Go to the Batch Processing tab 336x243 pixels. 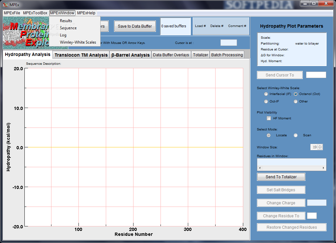(x=227, y=55)
